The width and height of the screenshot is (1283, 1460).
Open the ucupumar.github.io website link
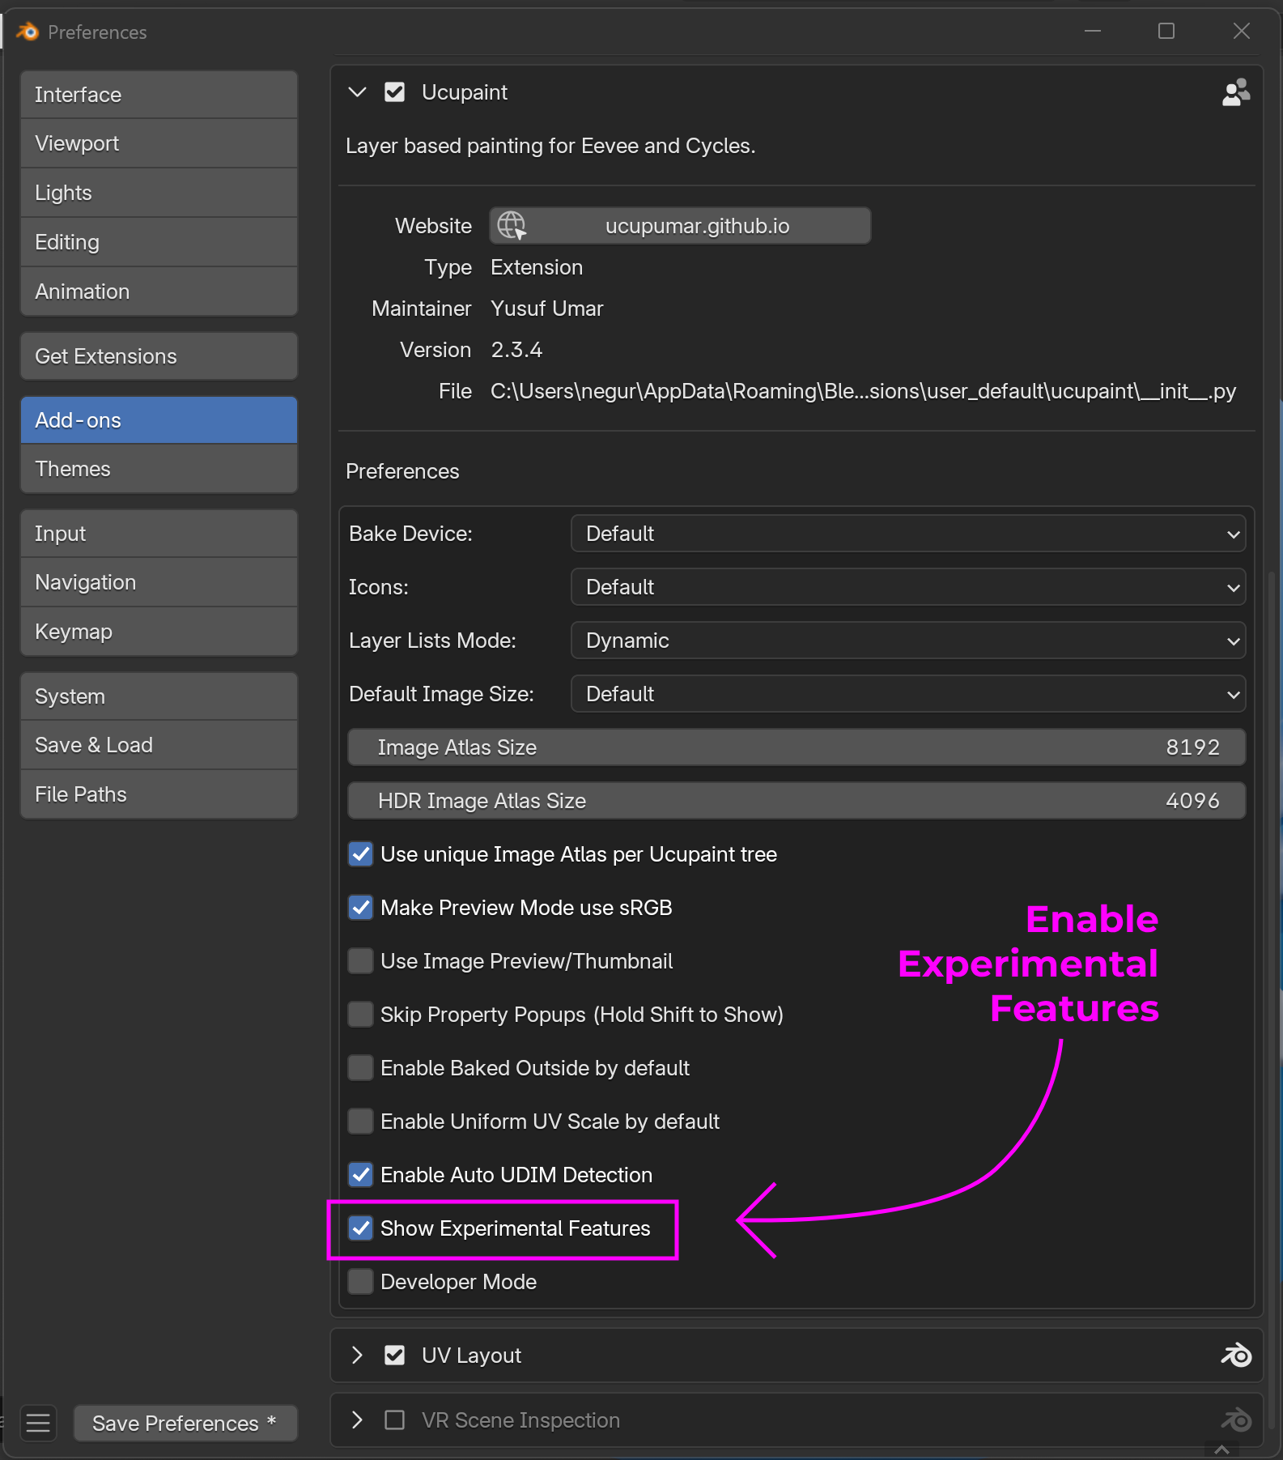click(680, 225)
